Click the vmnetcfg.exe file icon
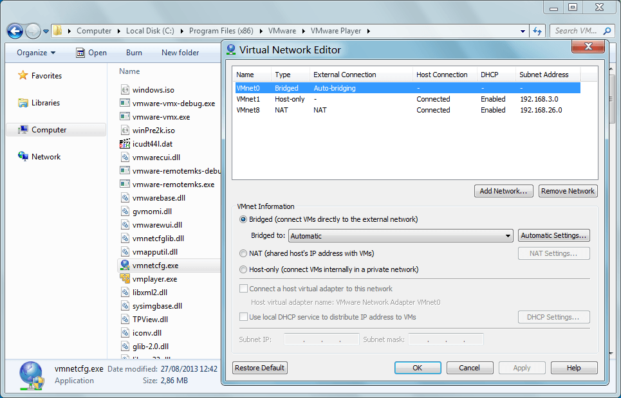This screenshot has width=621, height=398. (x=125, y=266)
